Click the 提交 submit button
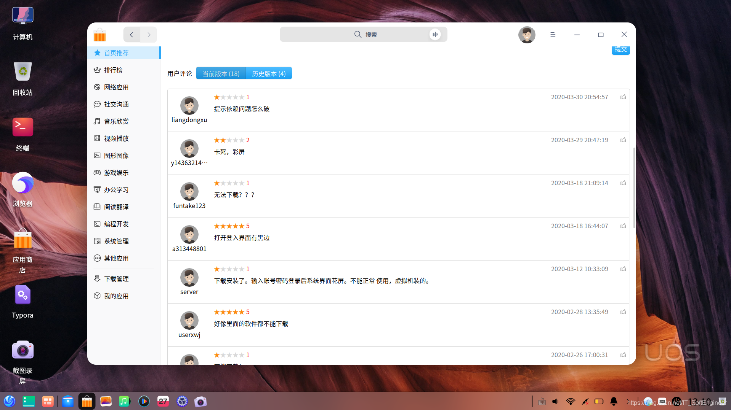Image resolution: width=731 pixels, height=410 pixels. point(620,49)
